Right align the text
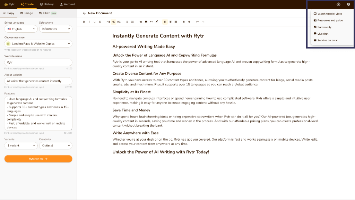 (x=176, y=22)
